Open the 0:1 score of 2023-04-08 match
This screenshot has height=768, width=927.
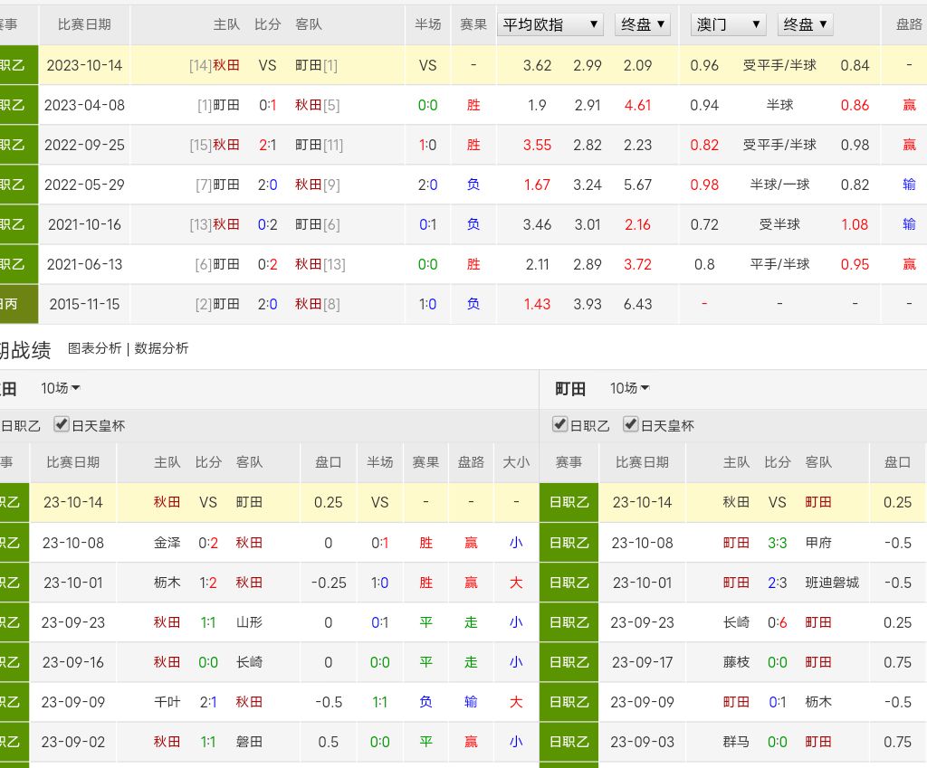(x=268, y=105)
